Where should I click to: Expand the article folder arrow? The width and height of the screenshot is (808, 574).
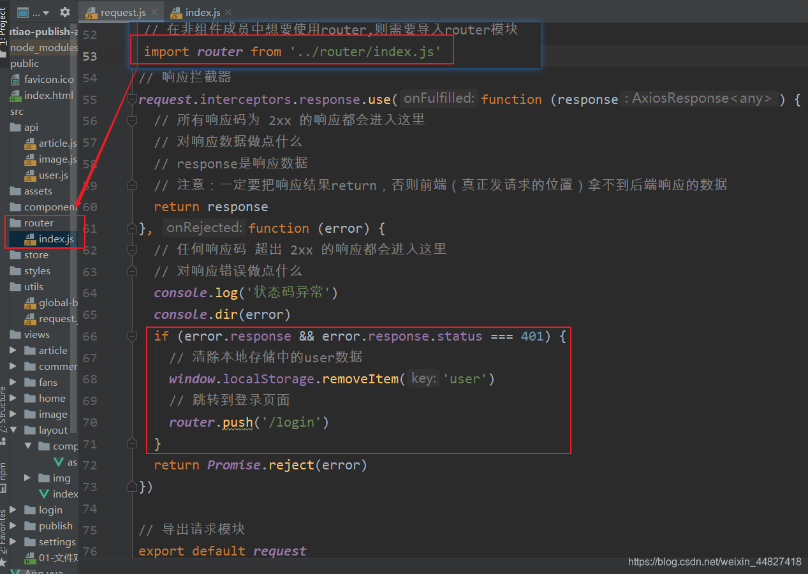tap(13, 350)
